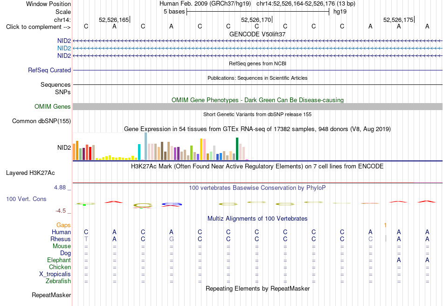Click the Common dbSNP(155) label
The width and height of the screenshot is (443, 306).
42,121
